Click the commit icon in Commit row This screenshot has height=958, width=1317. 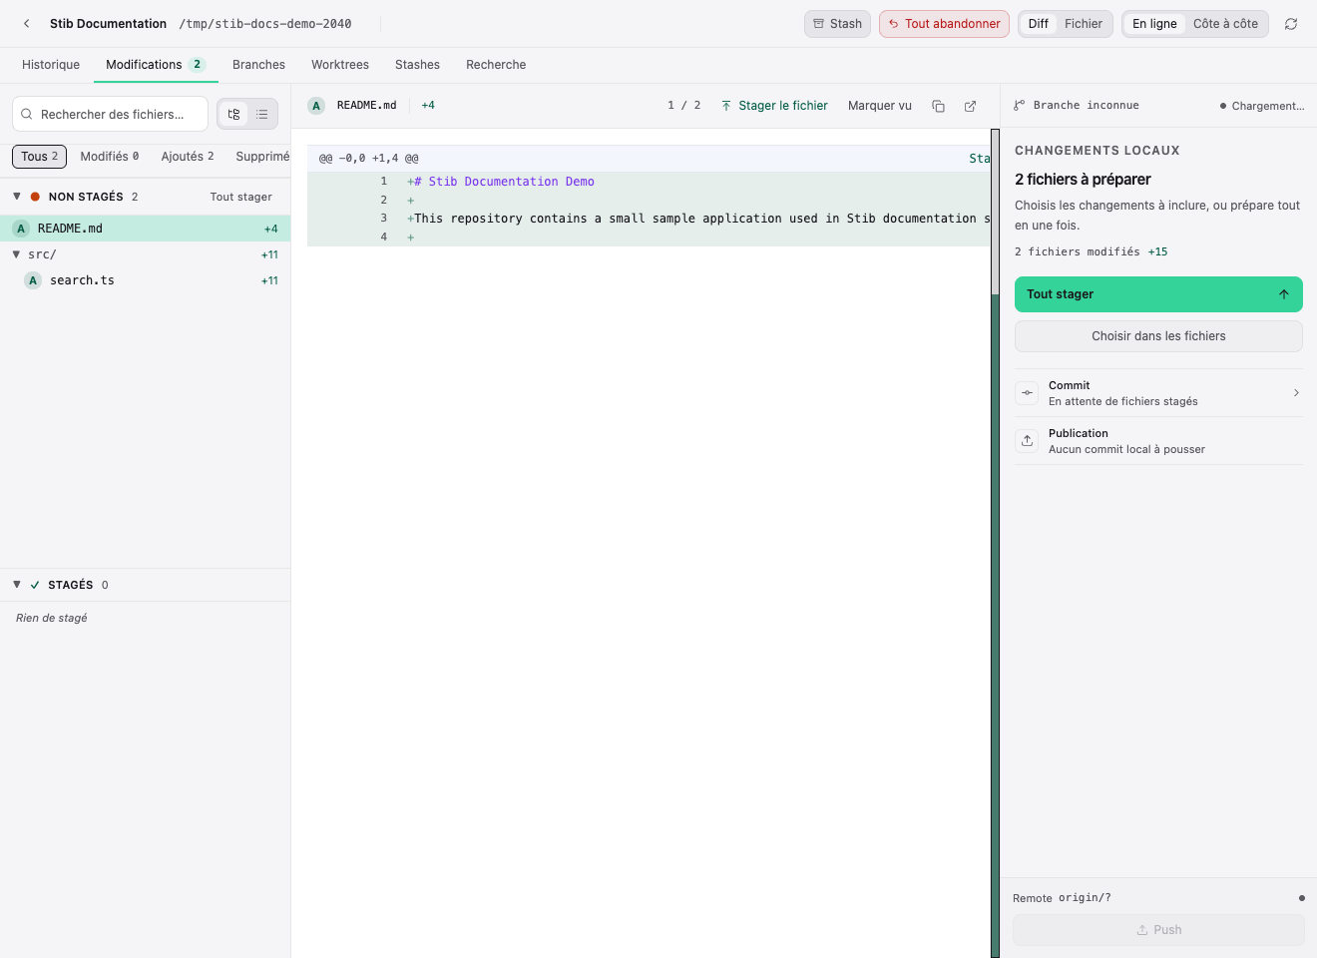pyautogui.click(x=1027, y=393)
